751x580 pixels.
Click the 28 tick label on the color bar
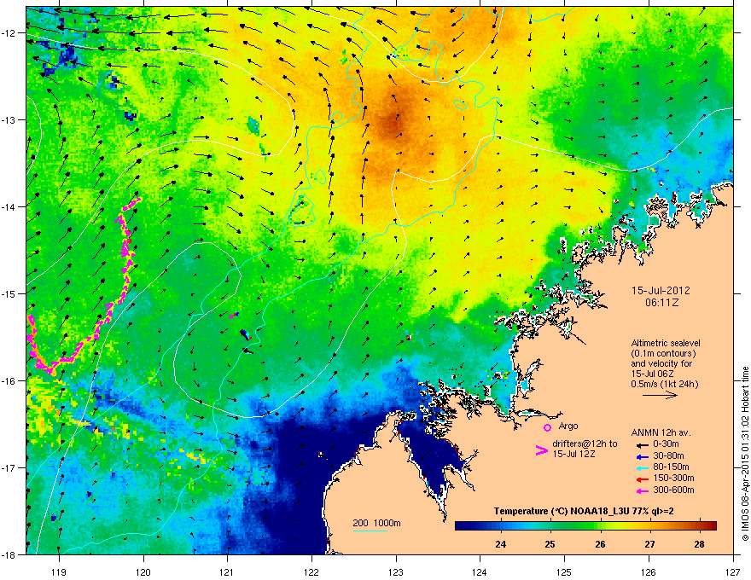pyautogui.click(x=699, y=544)
